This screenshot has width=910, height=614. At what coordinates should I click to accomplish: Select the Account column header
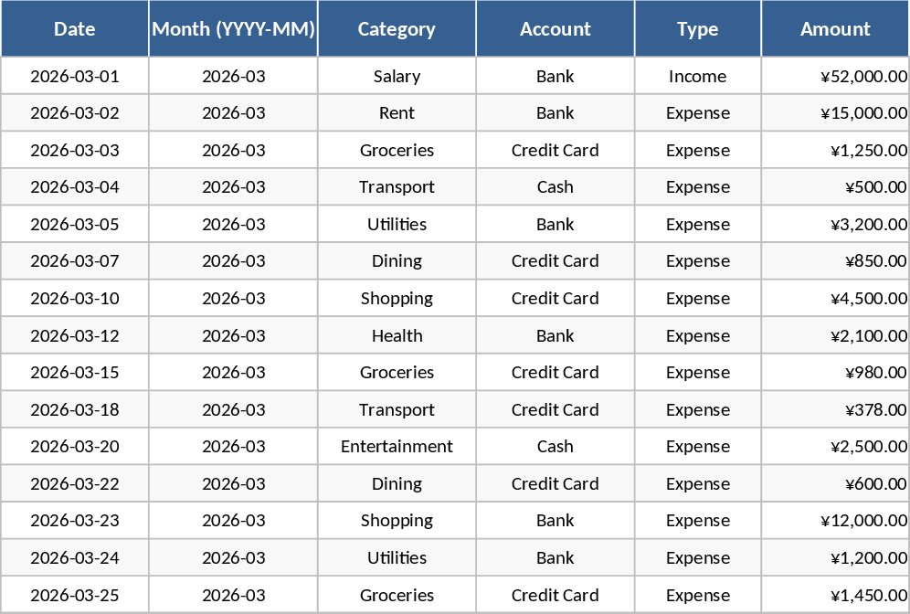pos(556,29)
